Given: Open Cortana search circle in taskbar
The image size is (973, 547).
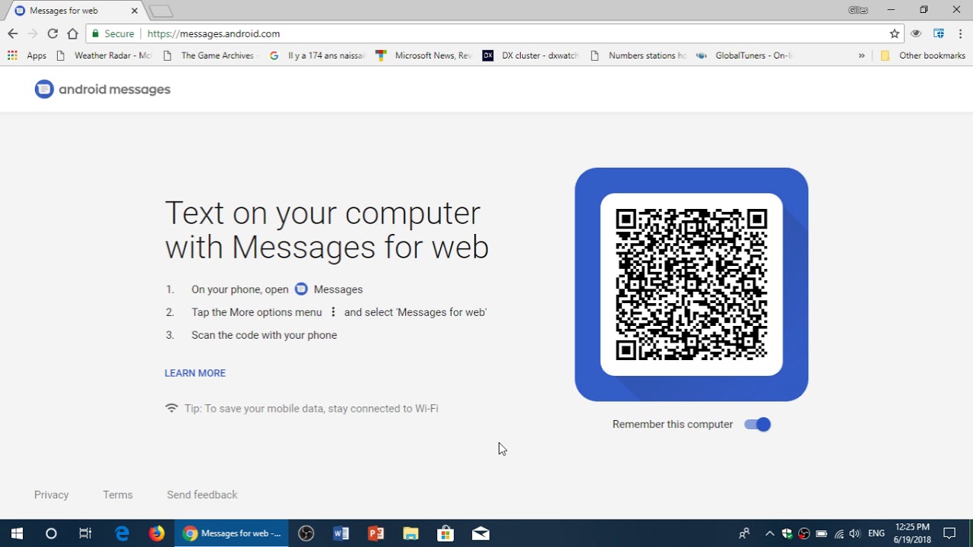Looking at the screenshot, I should pos(51,533).
